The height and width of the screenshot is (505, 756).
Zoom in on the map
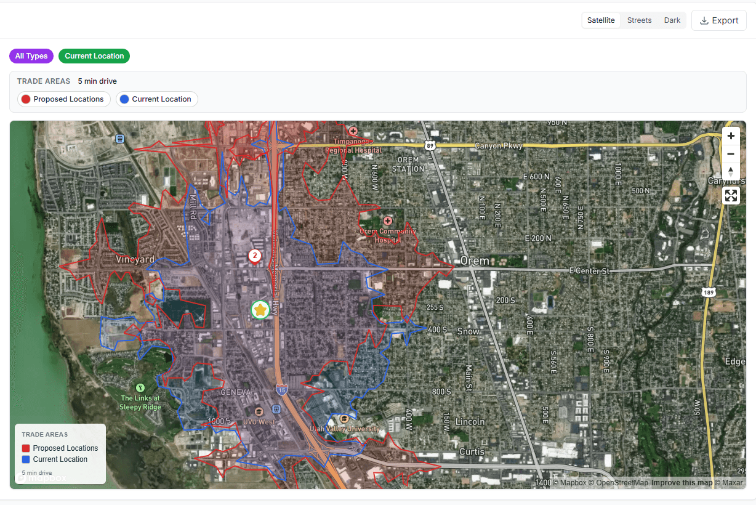click(731, 136)
